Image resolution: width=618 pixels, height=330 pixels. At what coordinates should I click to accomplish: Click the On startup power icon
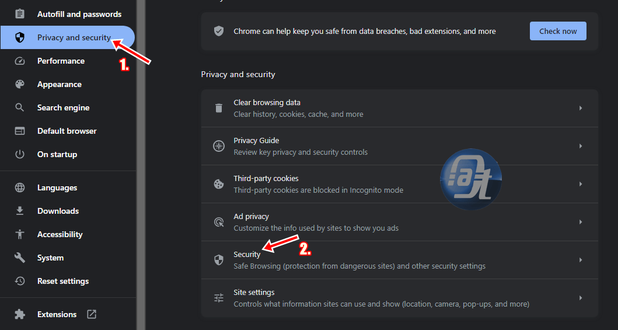(x=19, y=155)
